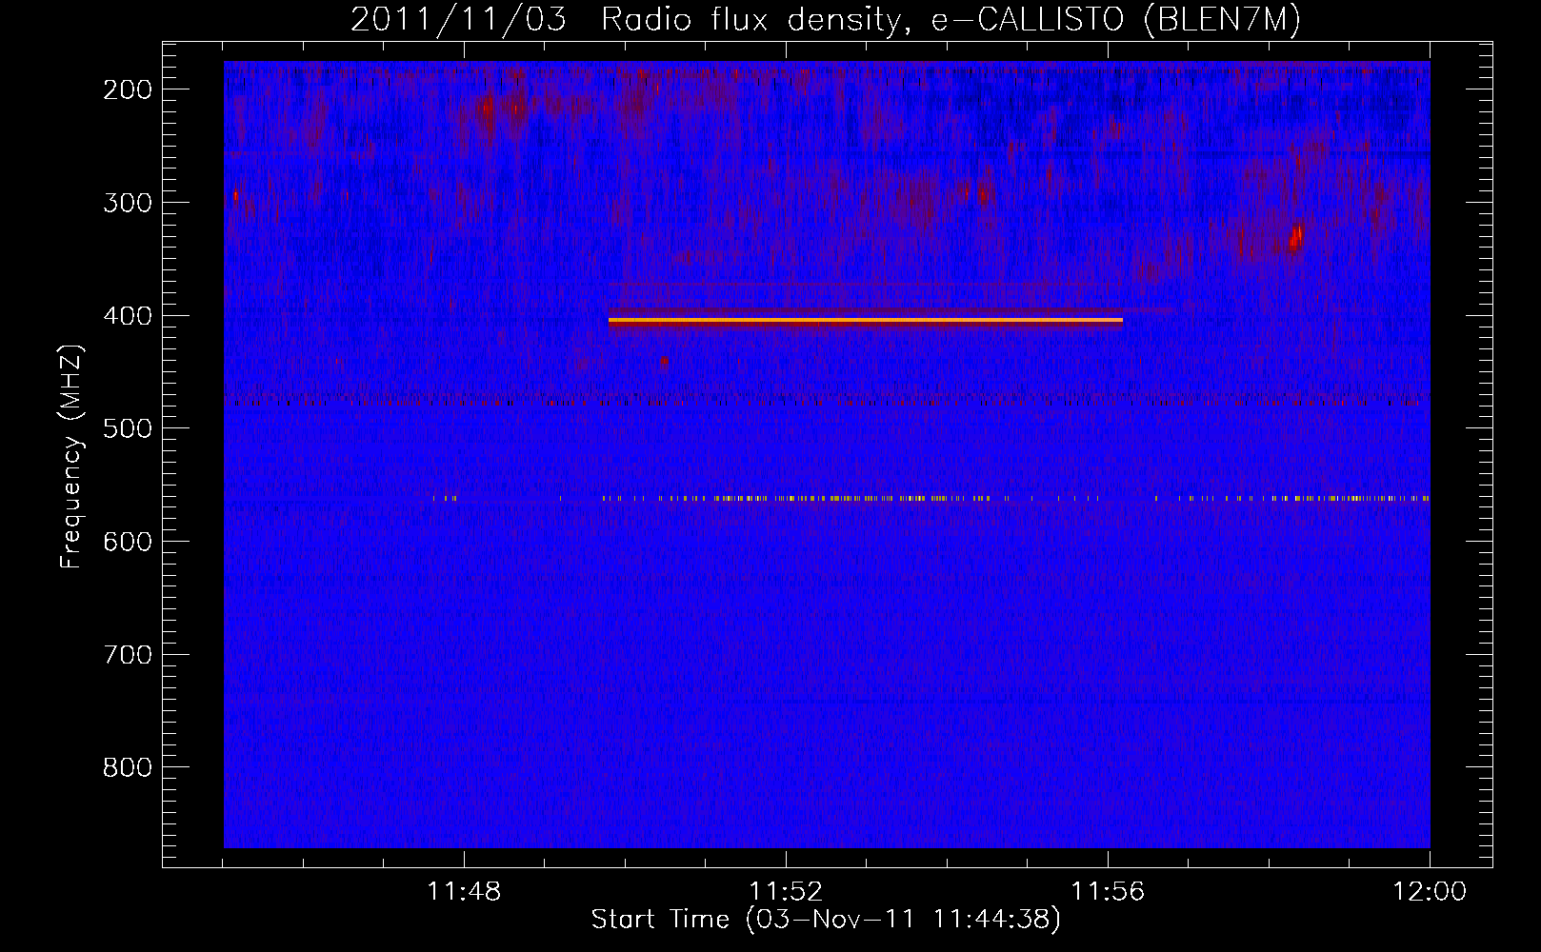
Task: Click the 400 frequency tick label
Action: 128,316
